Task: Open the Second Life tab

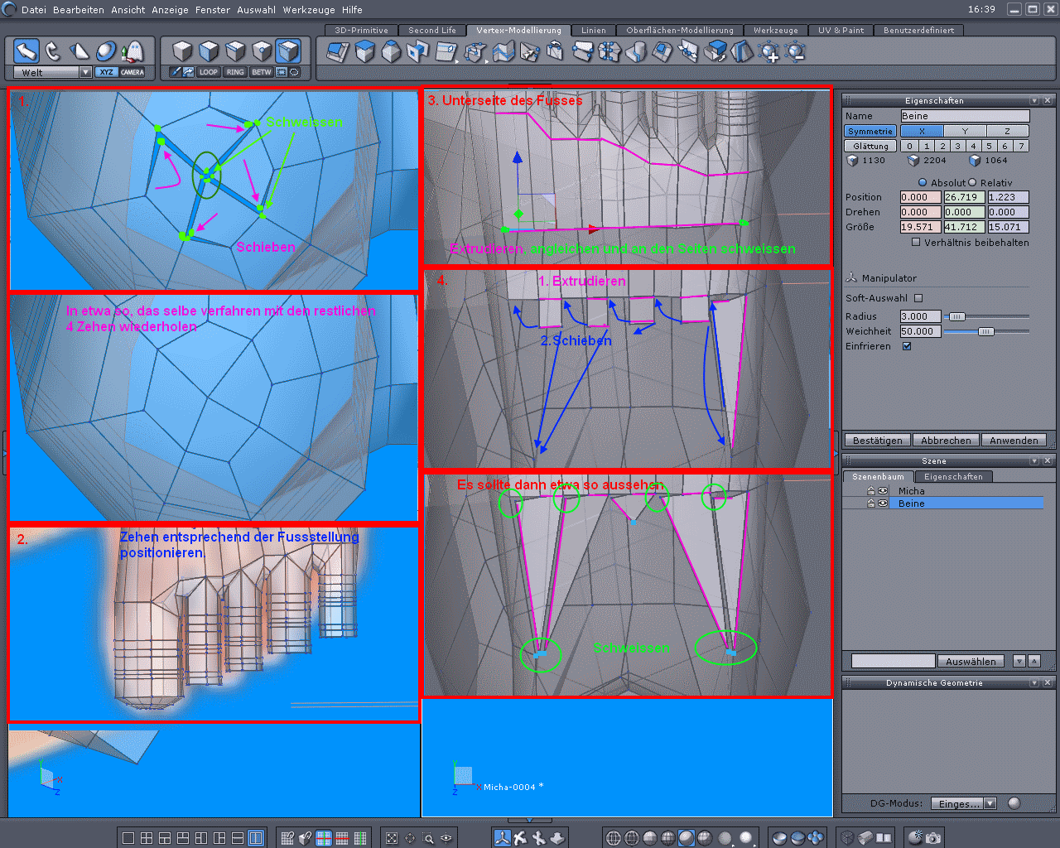Action: pyautogui.click(x=432, y=30)
